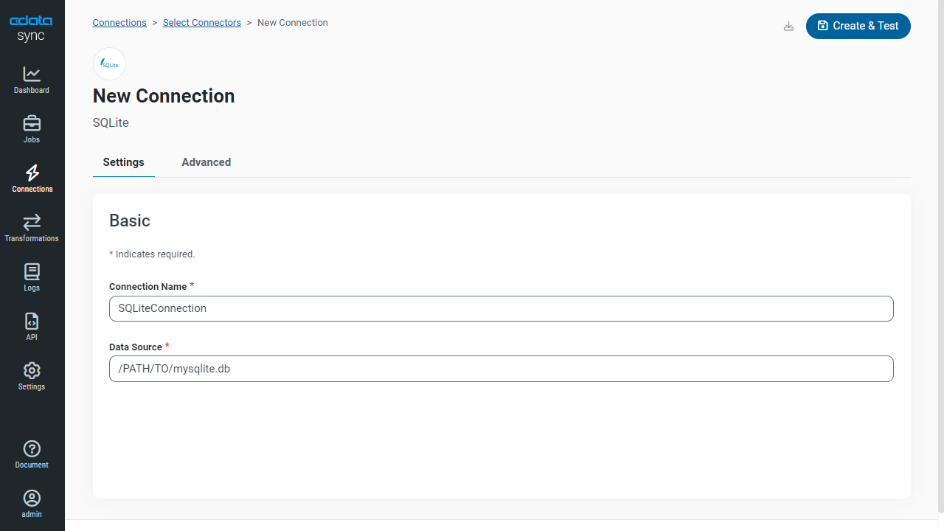
Task: Go to Jobs in the sidebar
Action: coord(32,130)
